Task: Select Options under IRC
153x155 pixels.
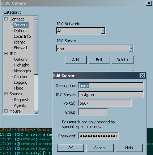Action: (x=21, y=59)
